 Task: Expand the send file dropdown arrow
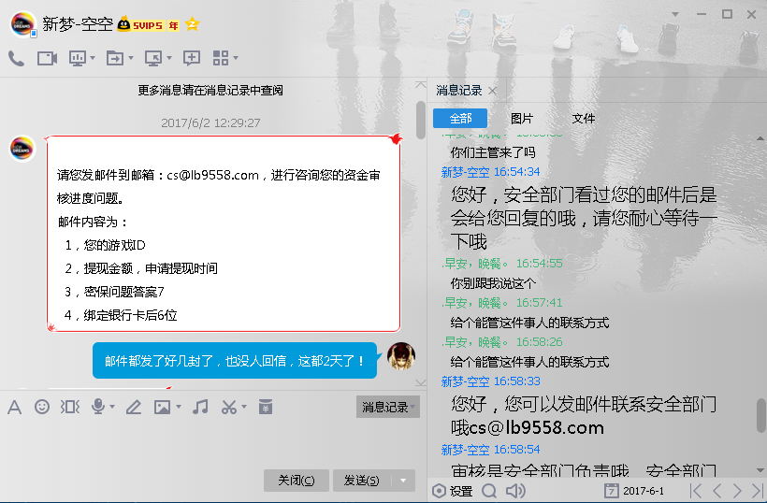[x=131, y=58]
